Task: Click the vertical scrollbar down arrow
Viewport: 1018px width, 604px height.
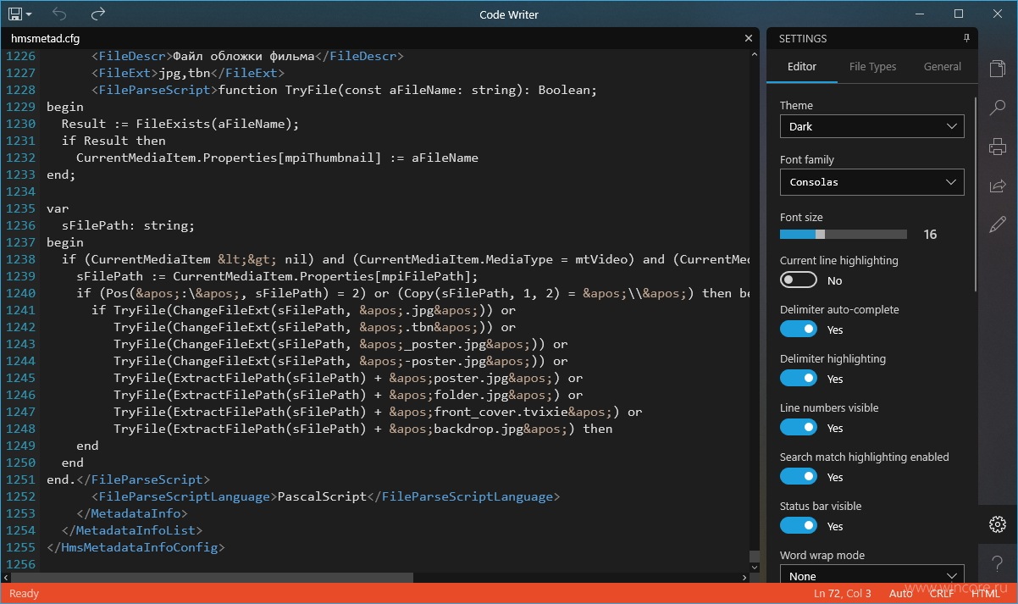Action: pyautogui.click(x=754, y=568)
